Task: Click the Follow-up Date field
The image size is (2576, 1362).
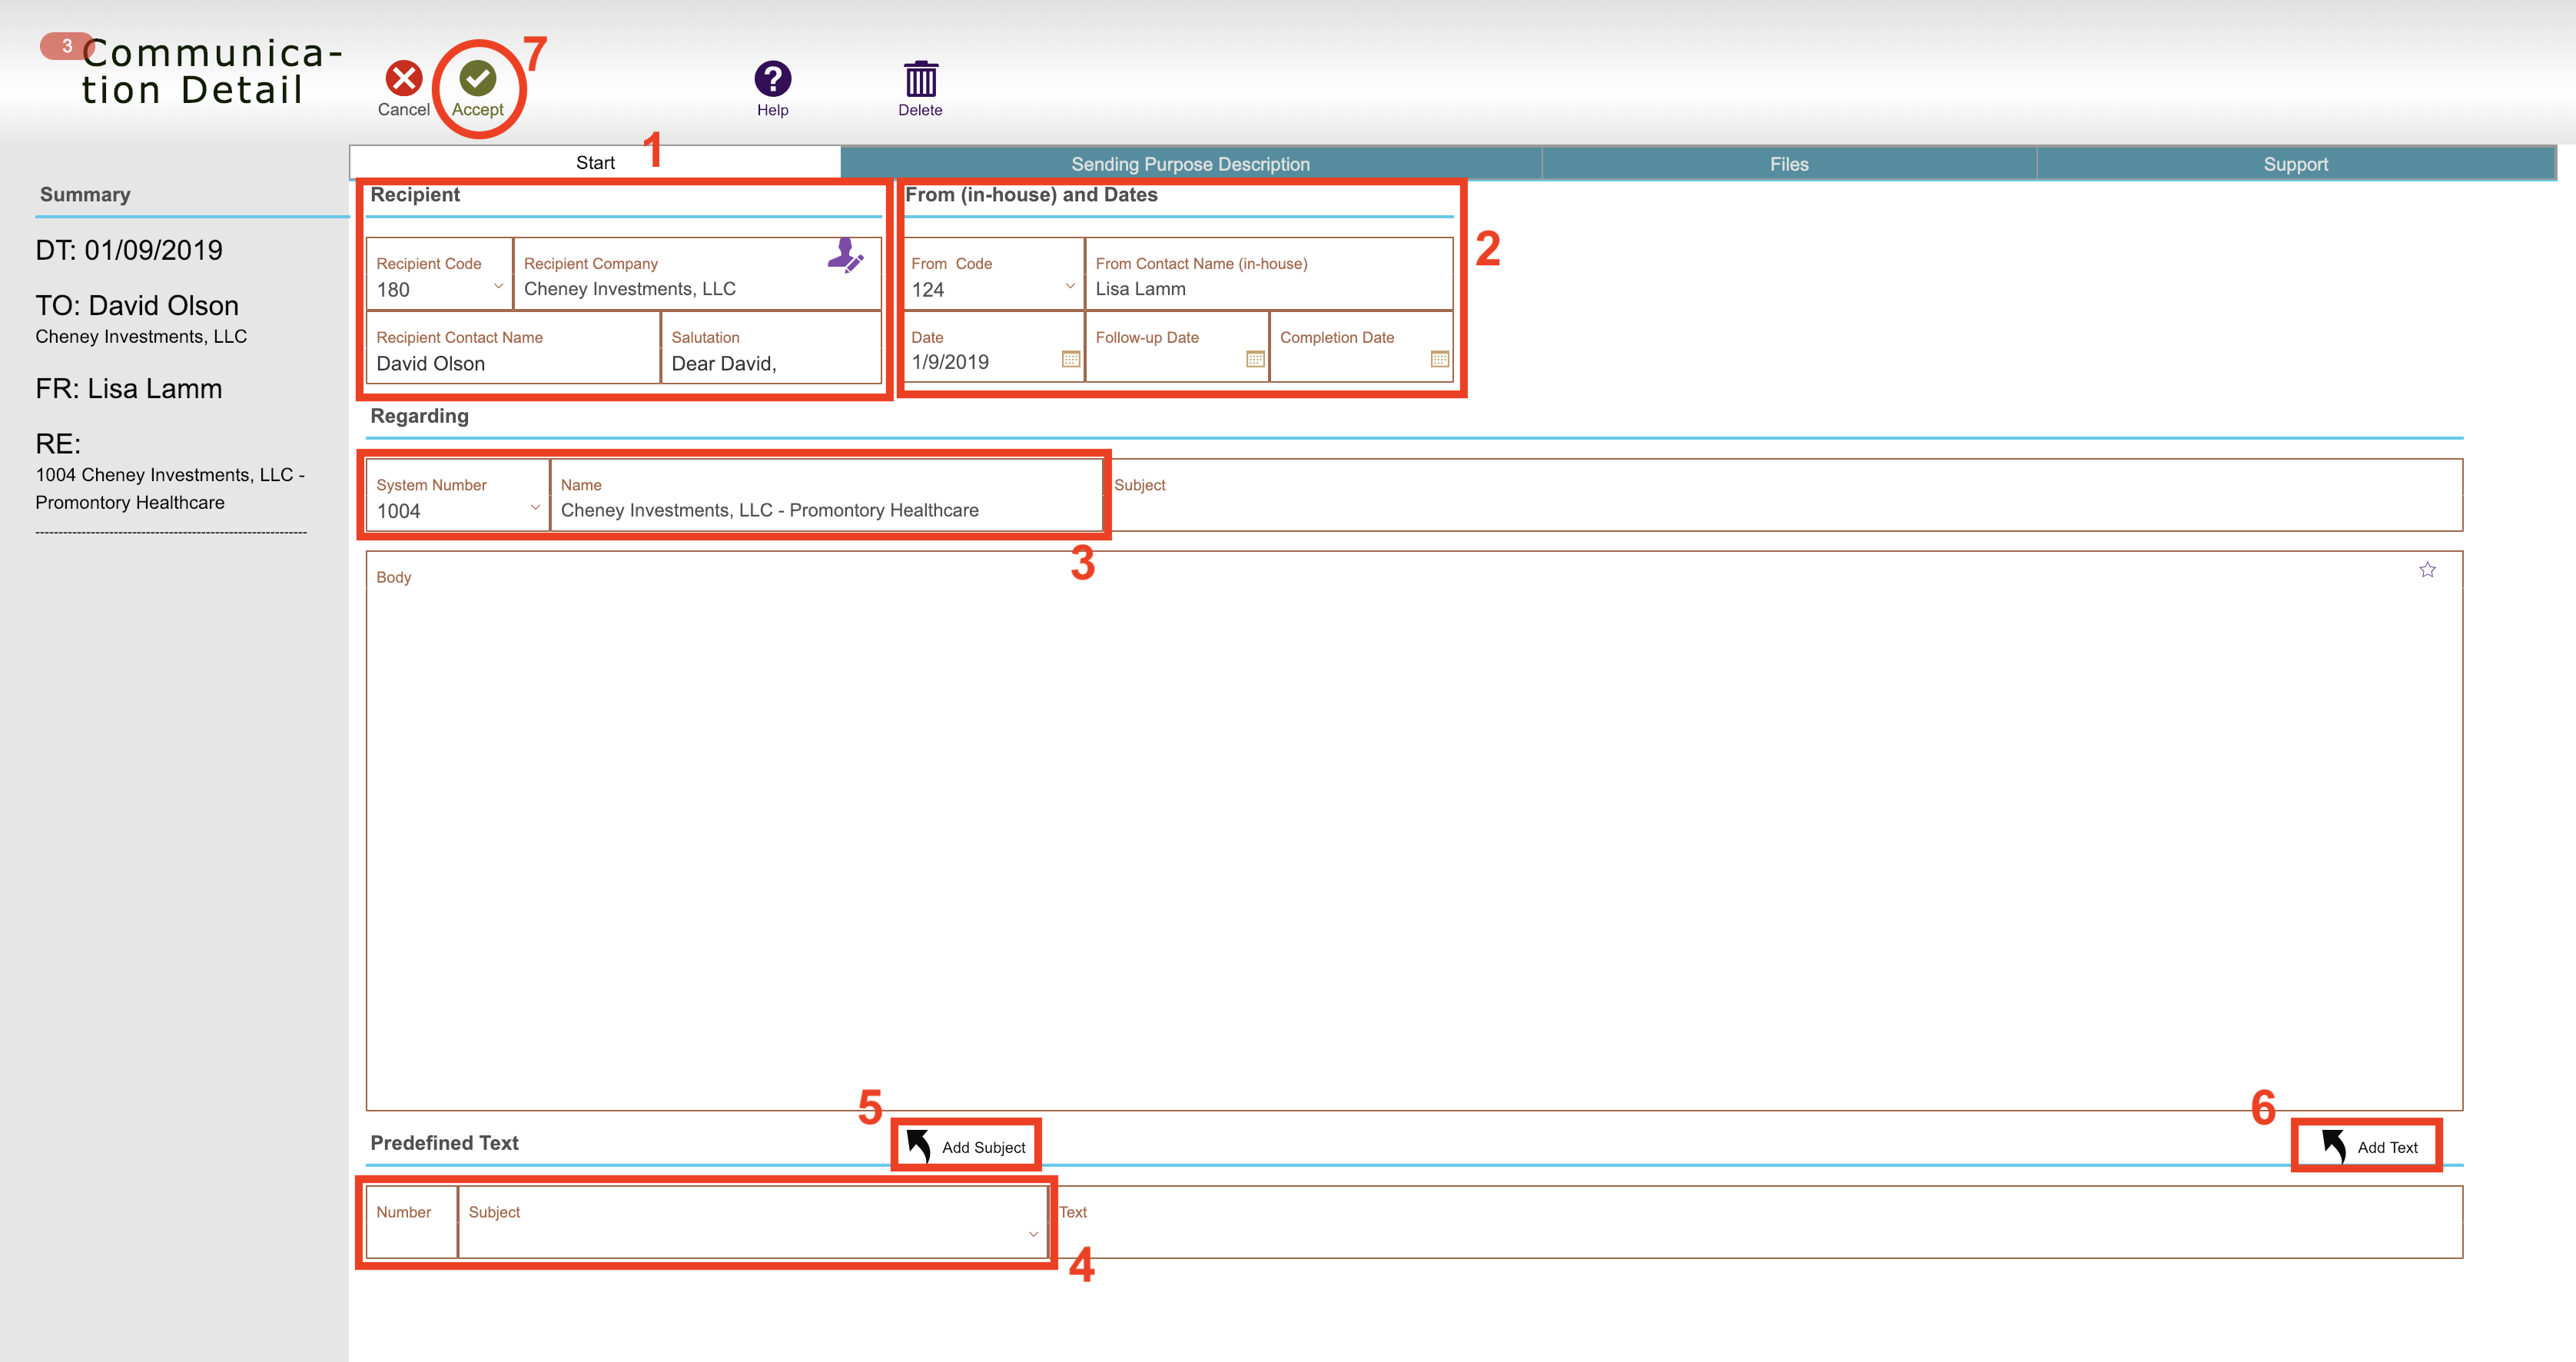Action: point(1177,348)
